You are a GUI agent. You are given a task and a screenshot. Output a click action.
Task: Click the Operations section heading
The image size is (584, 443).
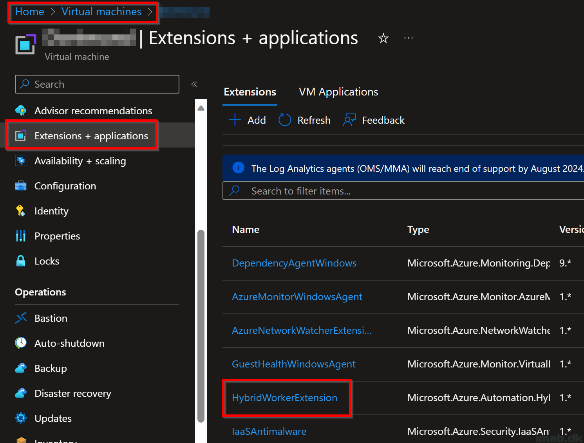40,292
